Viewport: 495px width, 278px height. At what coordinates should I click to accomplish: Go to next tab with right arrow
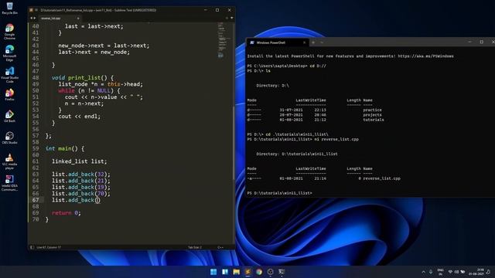click(x=35, y=19)
